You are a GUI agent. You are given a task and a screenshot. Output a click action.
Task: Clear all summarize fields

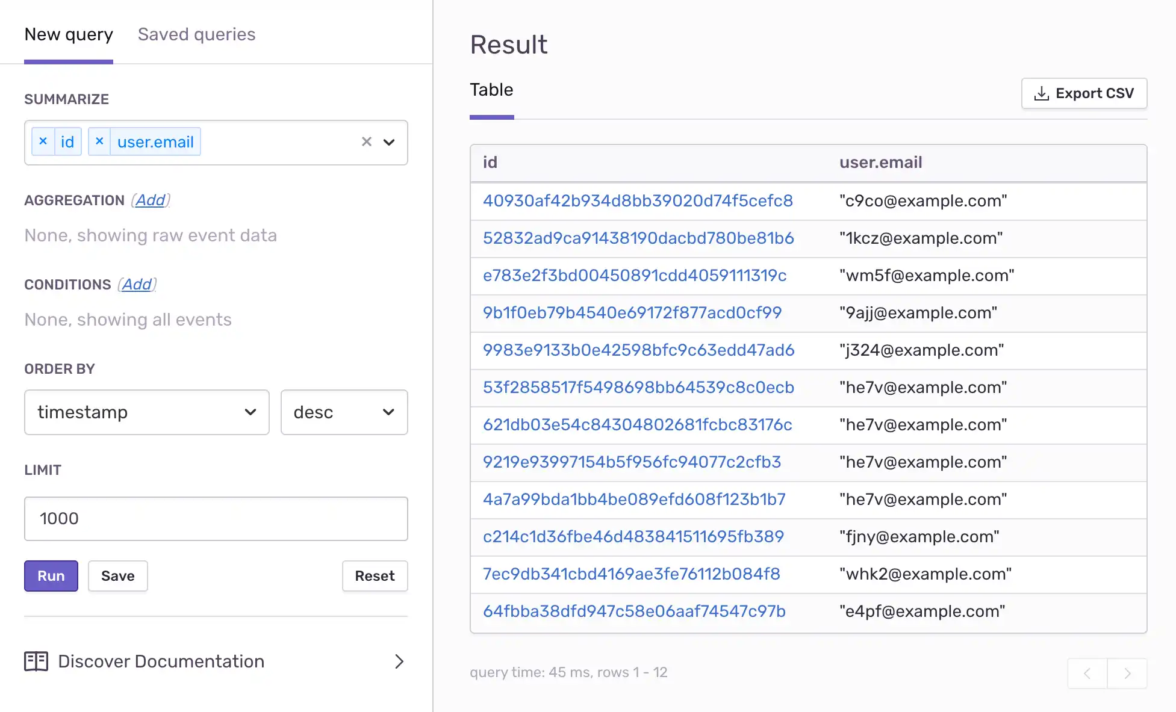pyautogui.click(x=366, y=142)
